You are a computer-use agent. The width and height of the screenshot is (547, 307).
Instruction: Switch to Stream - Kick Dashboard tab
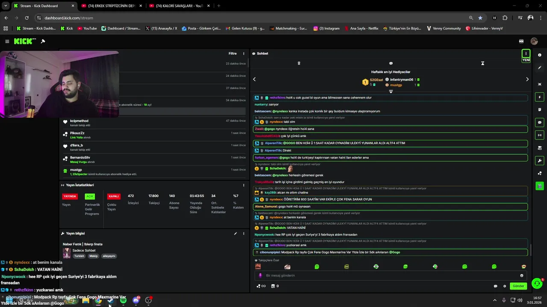[x=44, y=6]
